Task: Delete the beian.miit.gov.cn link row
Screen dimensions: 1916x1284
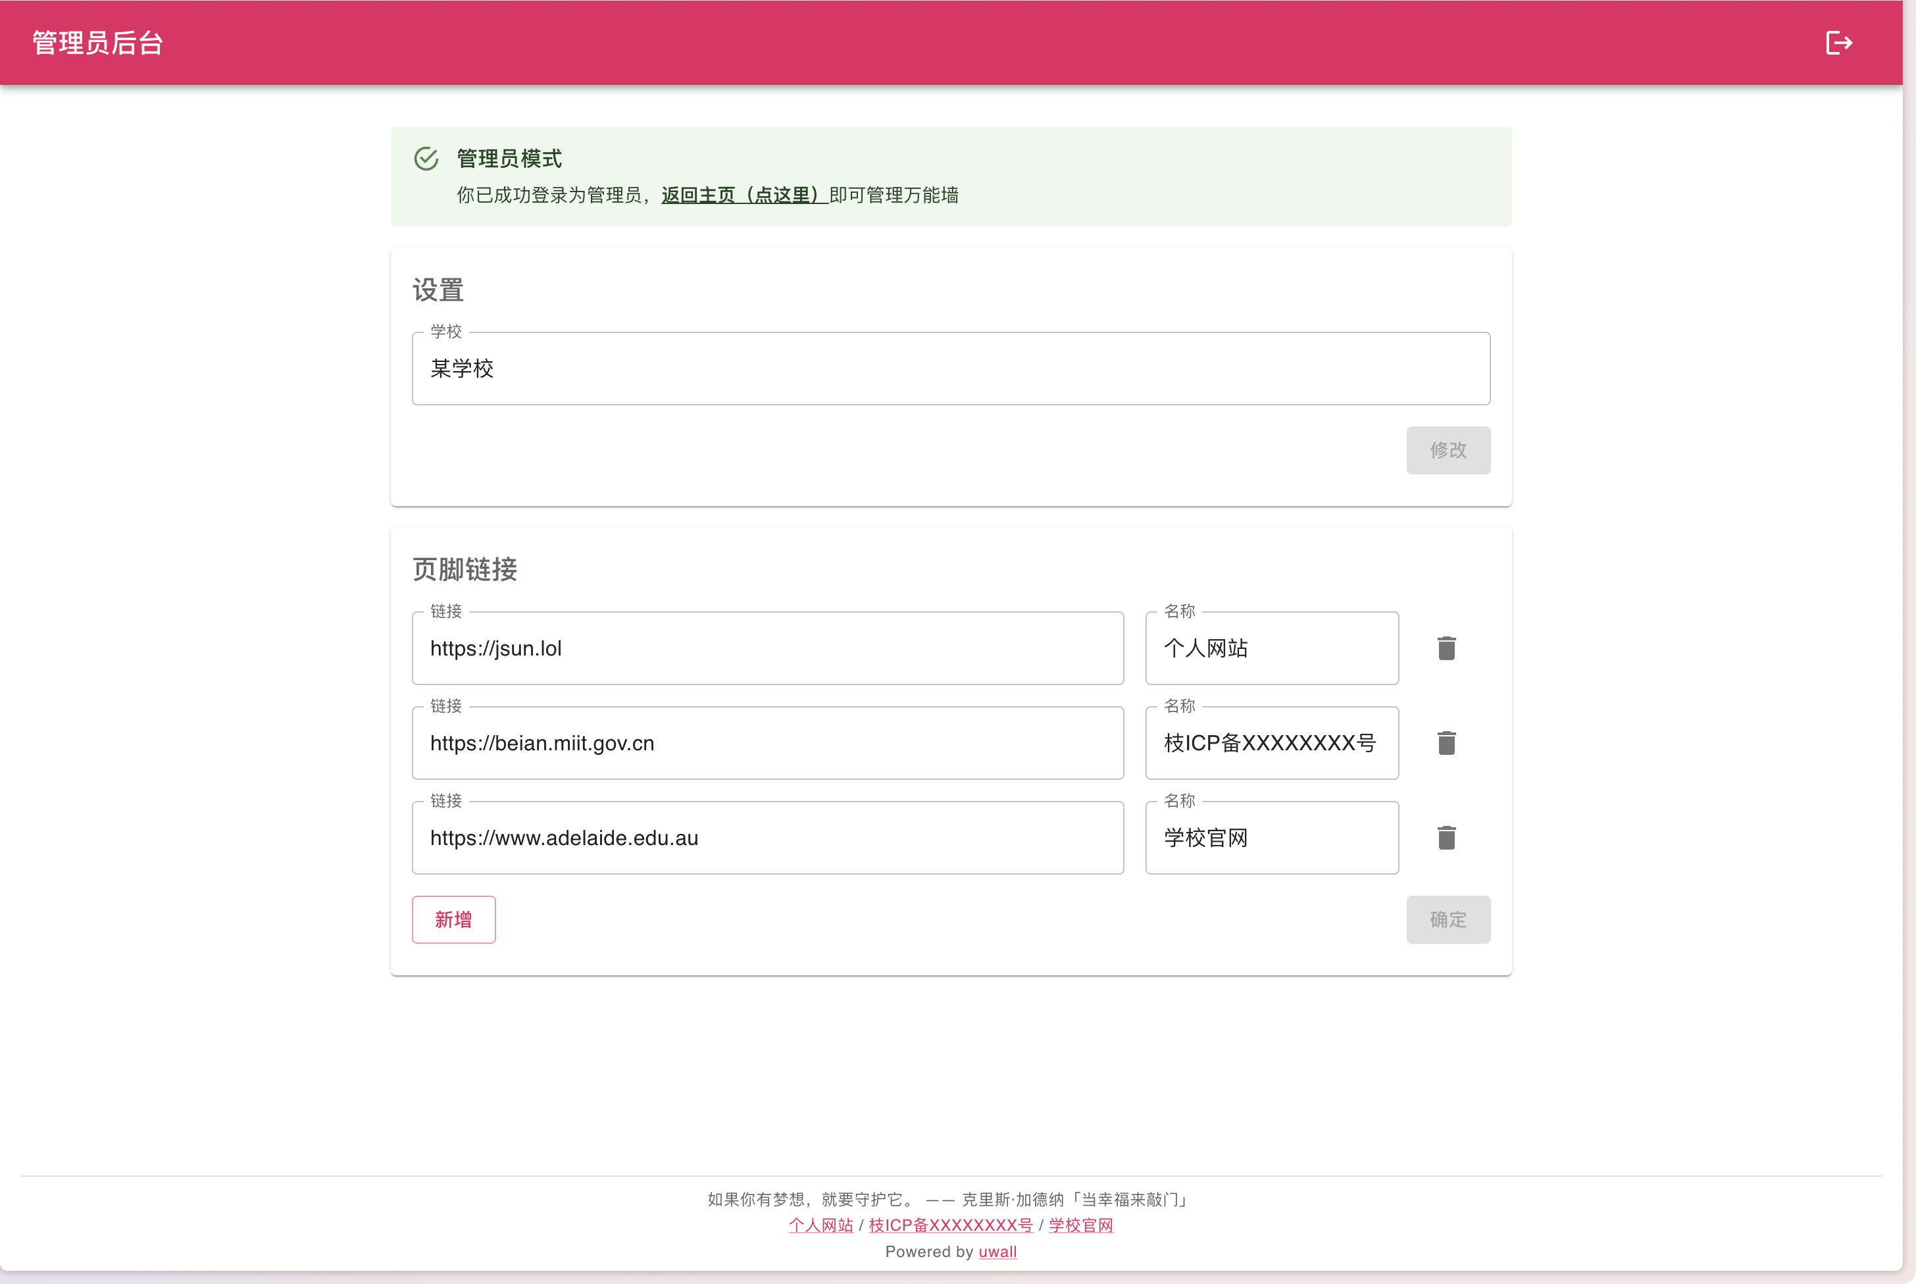Action: [x=1446, y=743]
